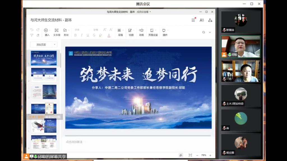
Task: Toggle italic text formatting
Action: [x=82, y=35]
